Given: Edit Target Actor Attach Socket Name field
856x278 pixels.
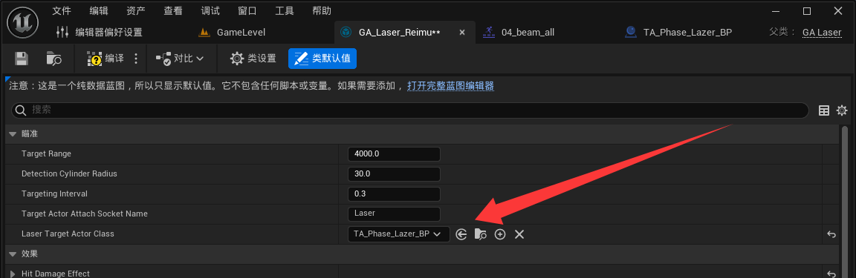Looking at the screenshot, I should (x=394, y=214).
